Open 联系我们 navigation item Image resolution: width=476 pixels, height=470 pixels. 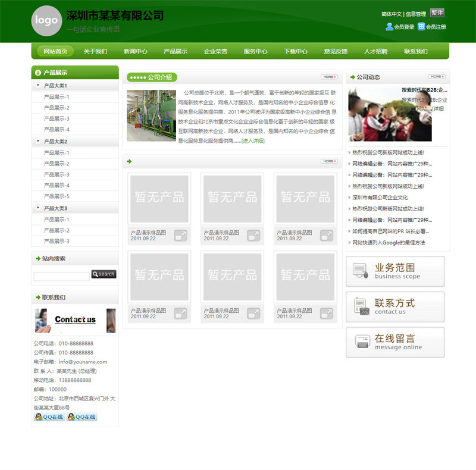416,51
